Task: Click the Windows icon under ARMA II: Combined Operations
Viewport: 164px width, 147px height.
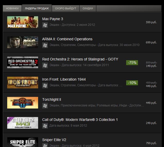Action: coord(45,45)
